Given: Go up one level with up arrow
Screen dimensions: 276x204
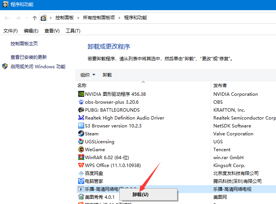Looking at the screenshot, I should point(35,18).
